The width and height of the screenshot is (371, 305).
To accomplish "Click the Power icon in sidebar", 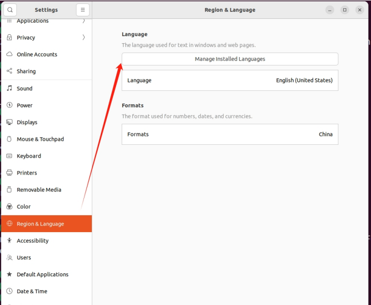I will point(9,105).
